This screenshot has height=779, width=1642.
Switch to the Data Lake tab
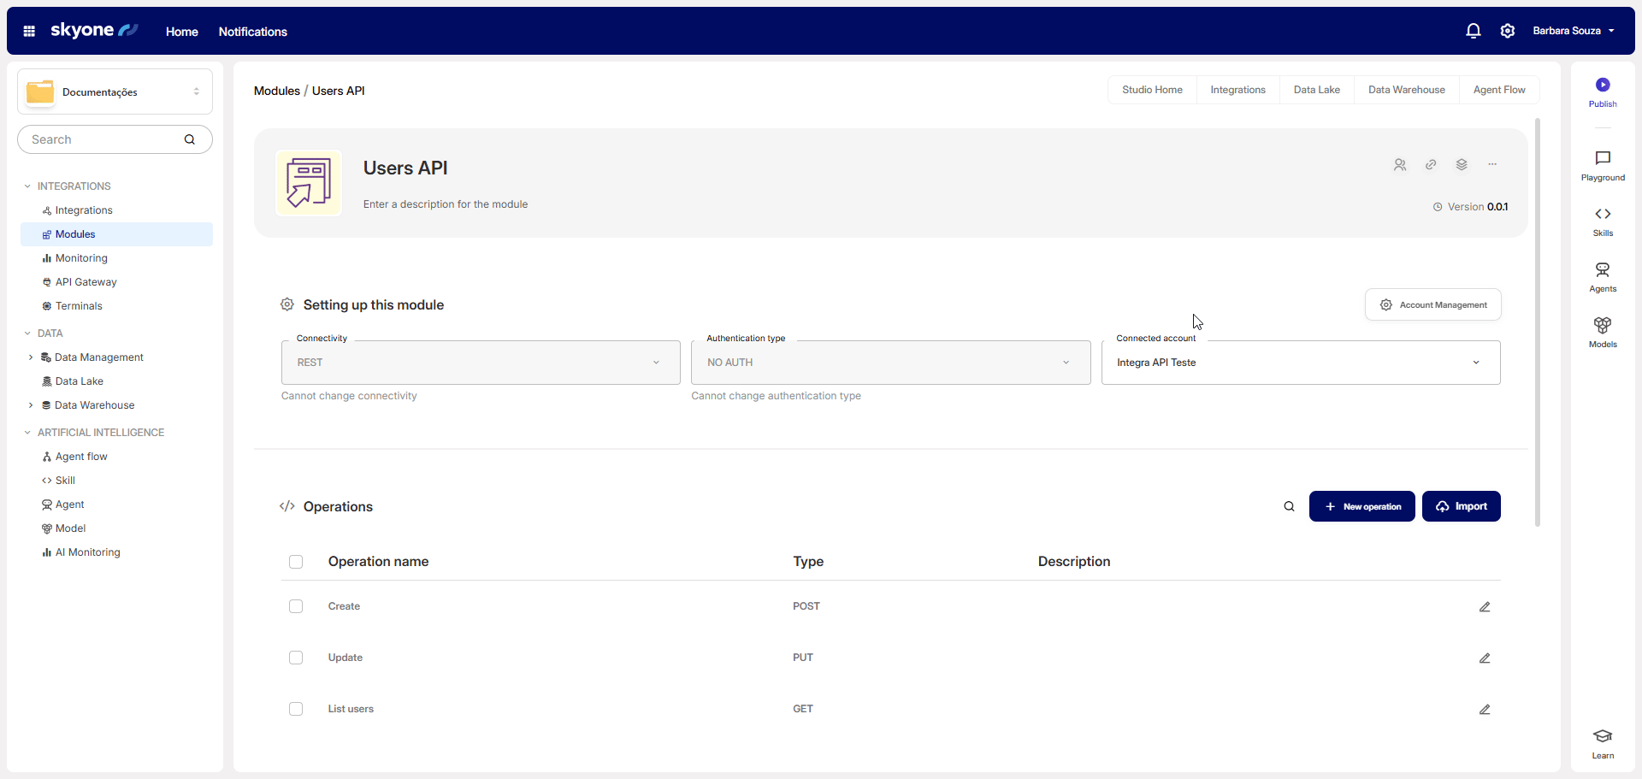[x=1316, y=90]
